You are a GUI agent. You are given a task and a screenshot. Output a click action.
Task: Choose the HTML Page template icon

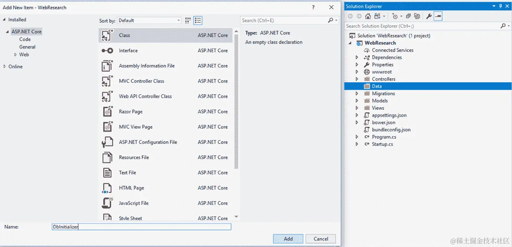107,188
